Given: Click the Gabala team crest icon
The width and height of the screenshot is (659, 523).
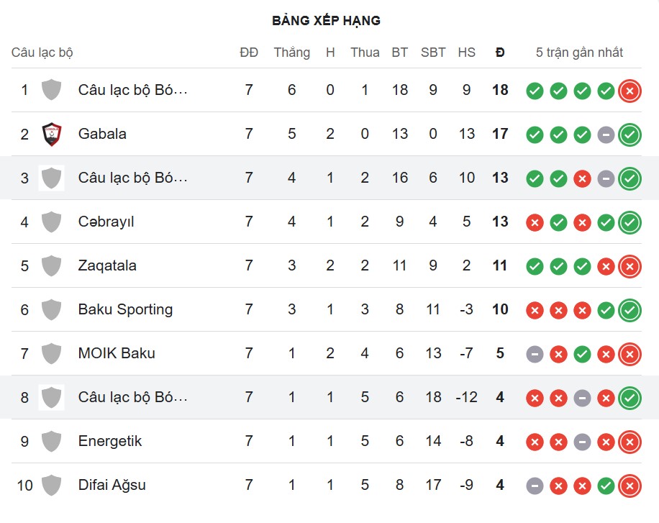Looking at the screenshot, I should [x=50, y=134].
